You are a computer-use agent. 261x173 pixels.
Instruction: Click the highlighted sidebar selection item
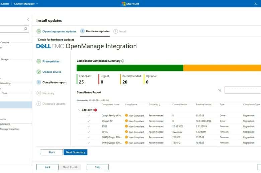point(16,105)
